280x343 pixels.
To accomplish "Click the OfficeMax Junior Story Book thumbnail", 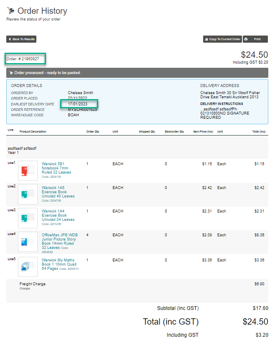I will point(28,242).
